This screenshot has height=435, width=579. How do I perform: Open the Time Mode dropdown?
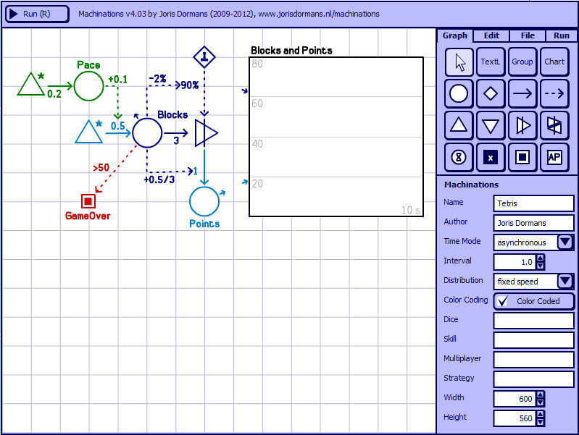(x=565, y=242)
